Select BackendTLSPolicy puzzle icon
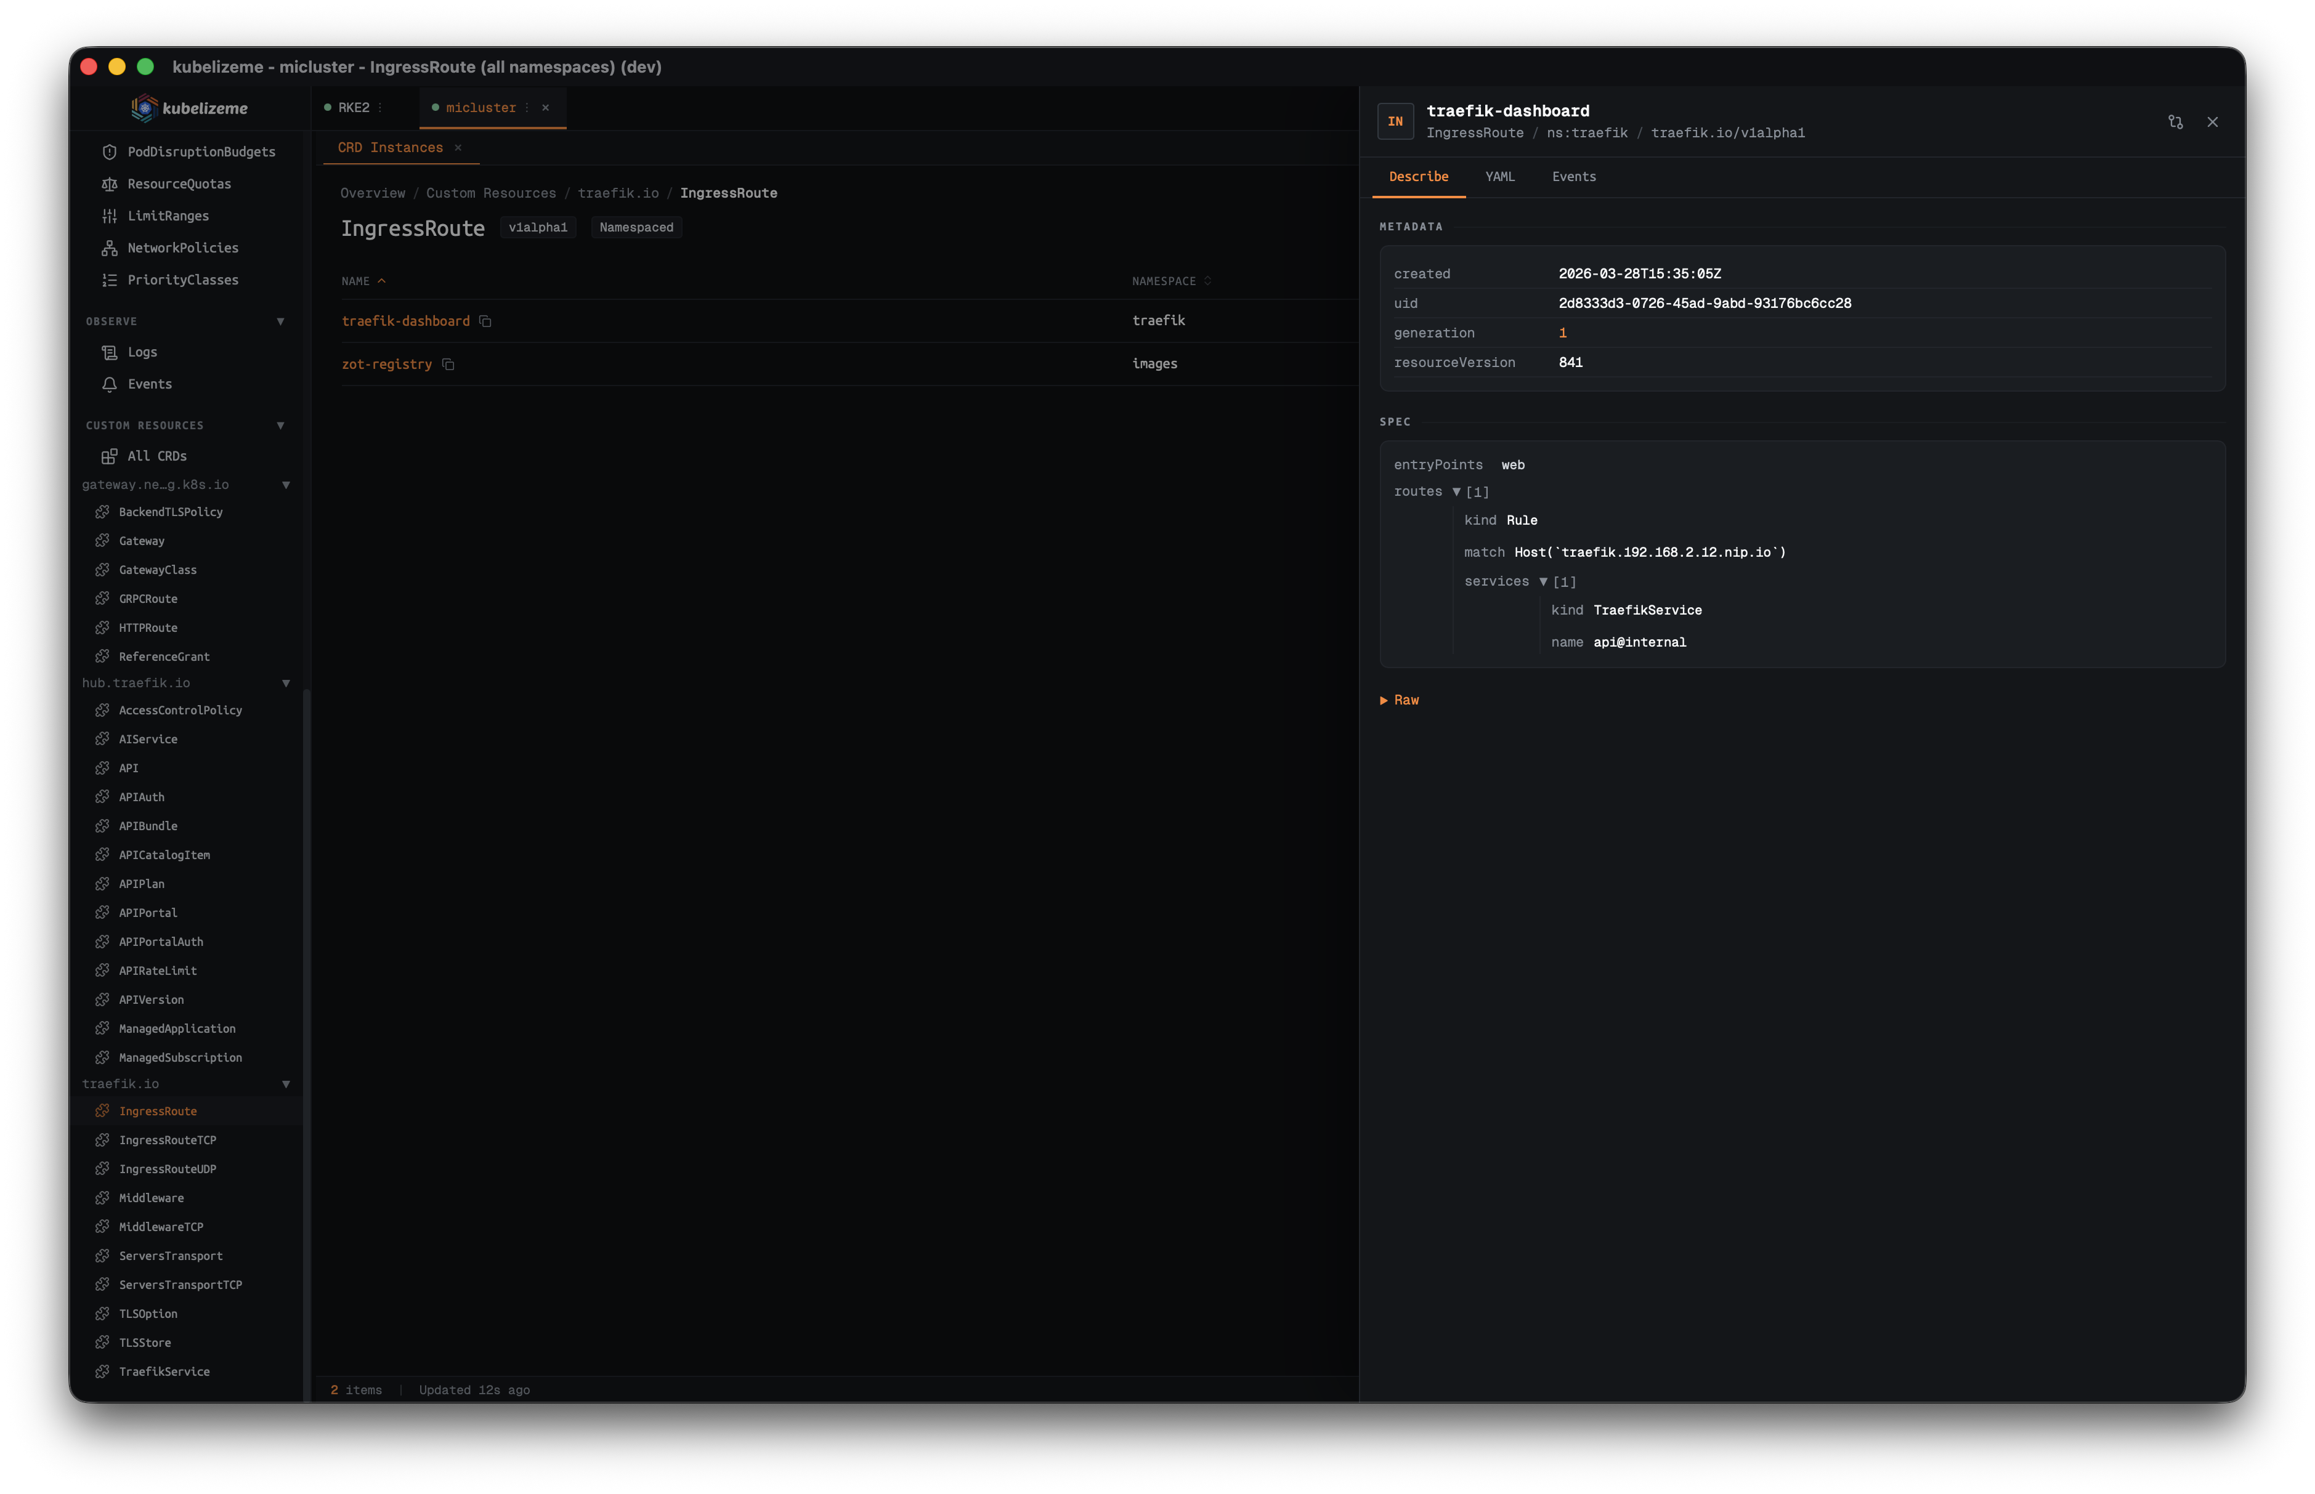 (102, 511)
